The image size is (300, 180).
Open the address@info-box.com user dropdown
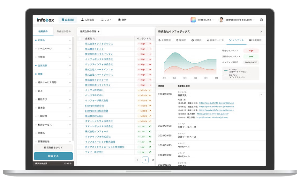coord(240,20)
